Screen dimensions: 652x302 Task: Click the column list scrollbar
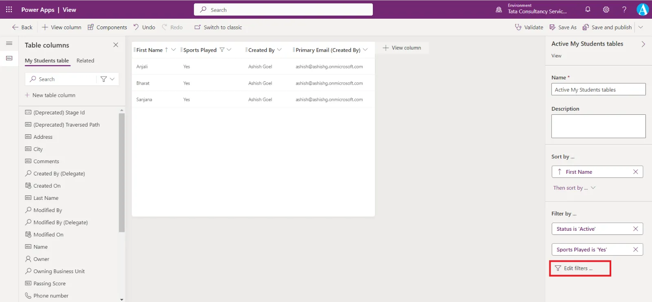(x=121, y=173)
